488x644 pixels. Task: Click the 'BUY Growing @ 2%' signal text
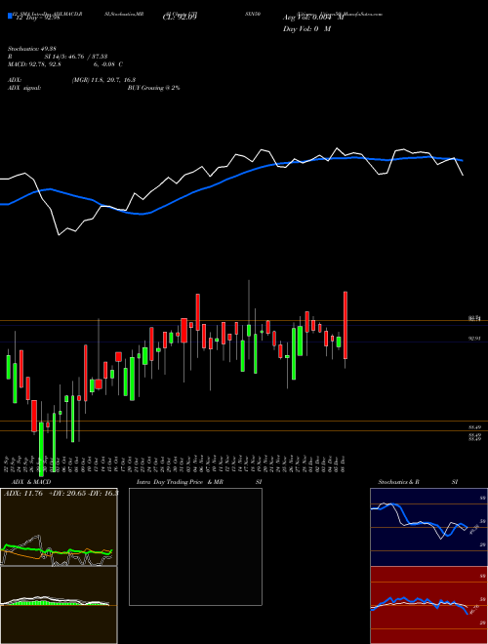(x=153, y=88)
